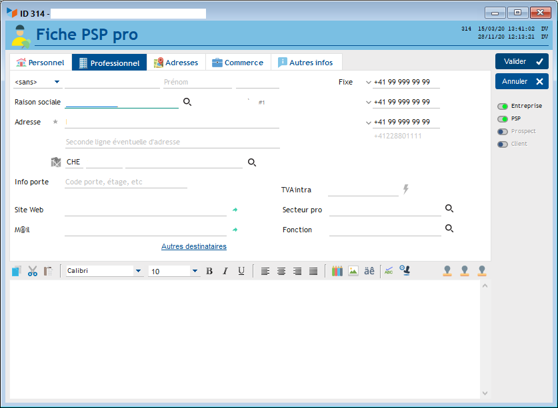Enable the Prospect toggle

(503, 131)
